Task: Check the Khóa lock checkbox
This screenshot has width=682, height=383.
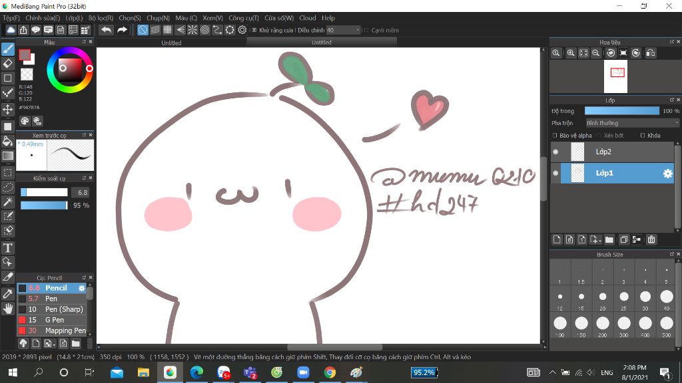Action: (x=643, y=136)
